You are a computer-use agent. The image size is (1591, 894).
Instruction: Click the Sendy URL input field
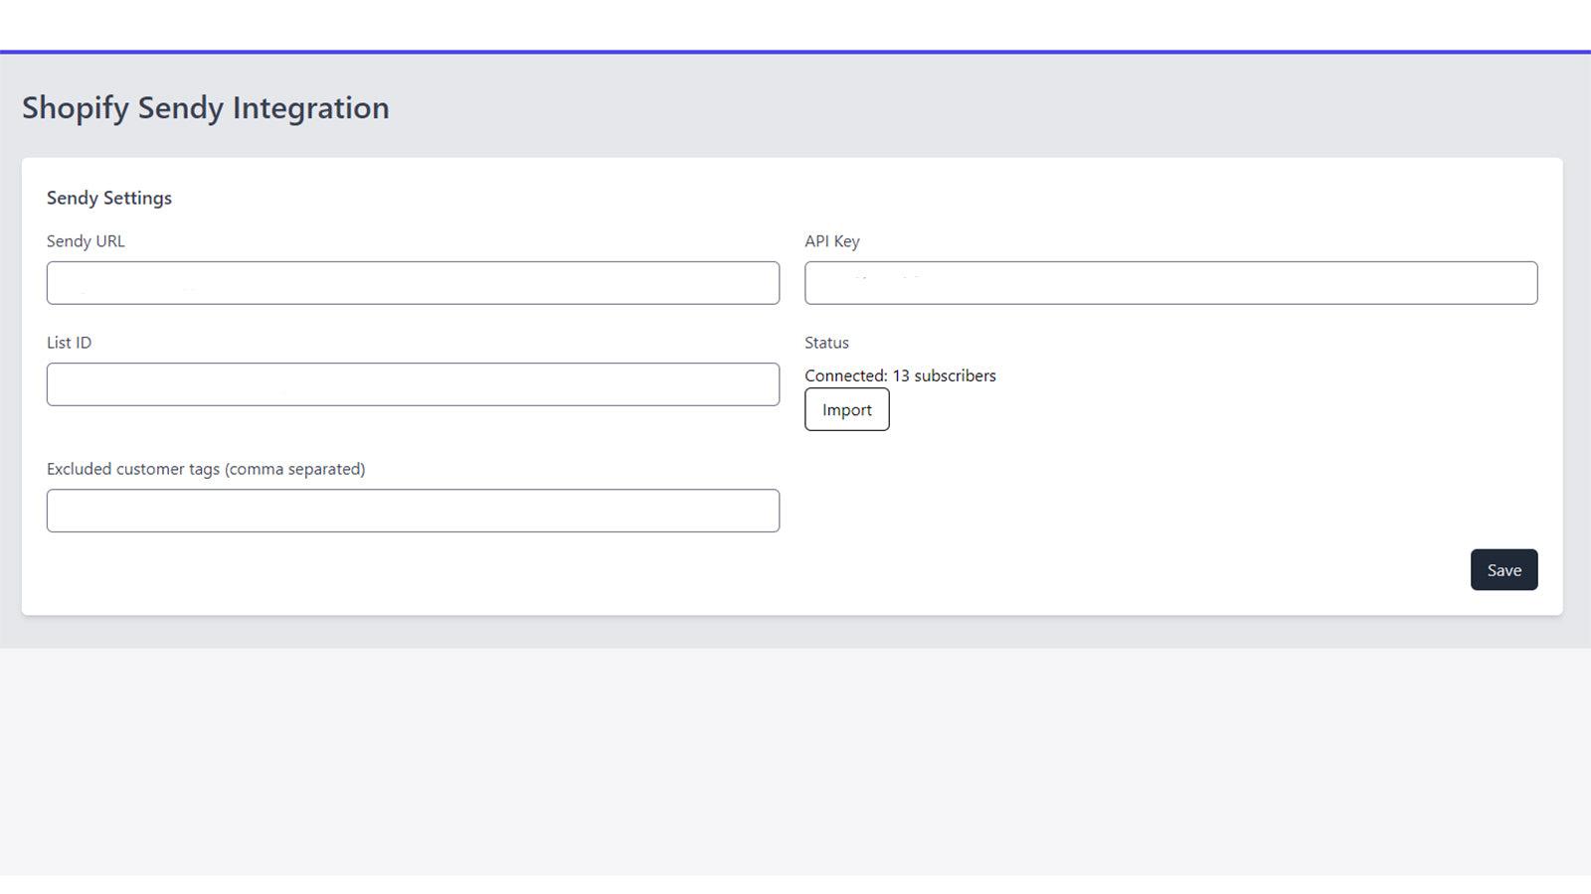pos(413,283)
